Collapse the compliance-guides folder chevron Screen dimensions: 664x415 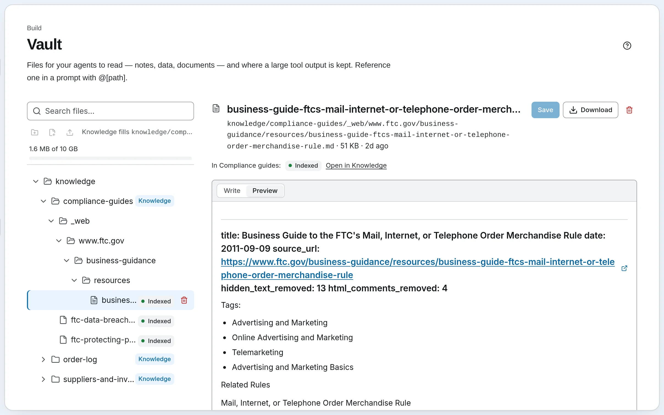coord(43,201)
